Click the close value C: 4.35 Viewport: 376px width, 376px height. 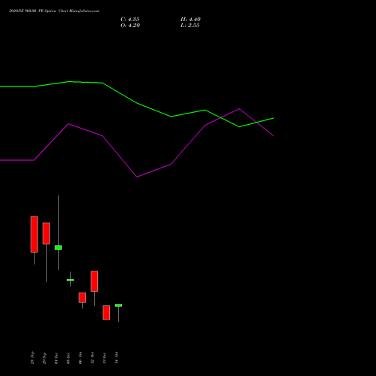[130, 20]
